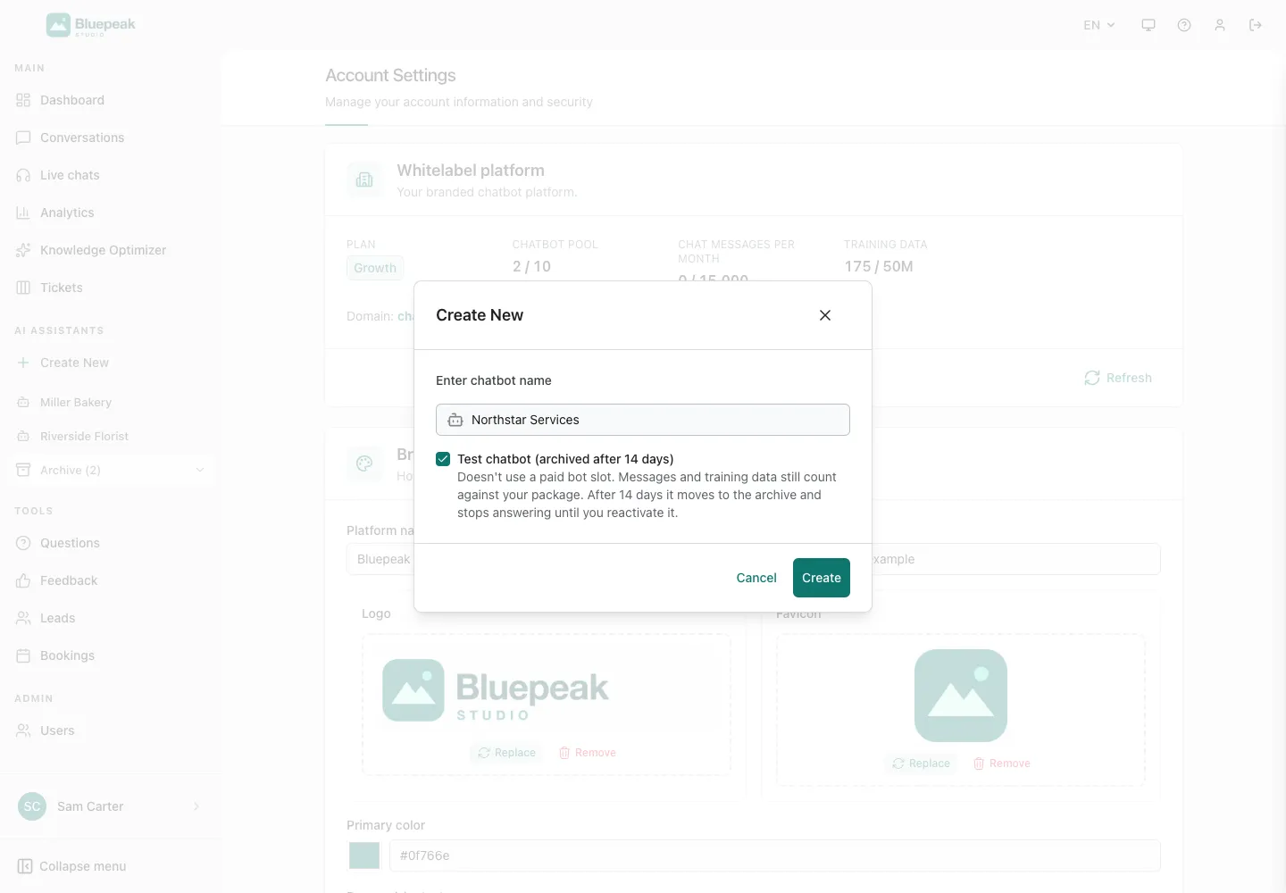
Task: Click the monitor display icon in header
Action: pyautogui.click(x=1148, y=25)
